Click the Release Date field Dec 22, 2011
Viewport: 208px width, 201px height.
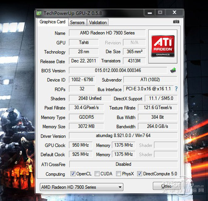(84, 61)
